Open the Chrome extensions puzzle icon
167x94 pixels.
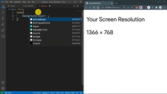156,8
